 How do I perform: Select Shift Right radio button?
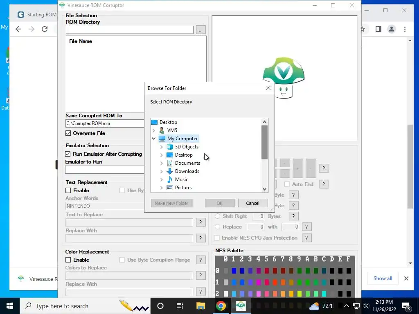coord(218,216)
